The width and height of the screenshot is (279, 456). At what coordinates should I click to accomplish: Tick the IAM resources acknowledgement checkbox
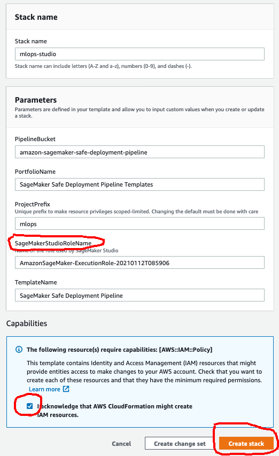29,406
